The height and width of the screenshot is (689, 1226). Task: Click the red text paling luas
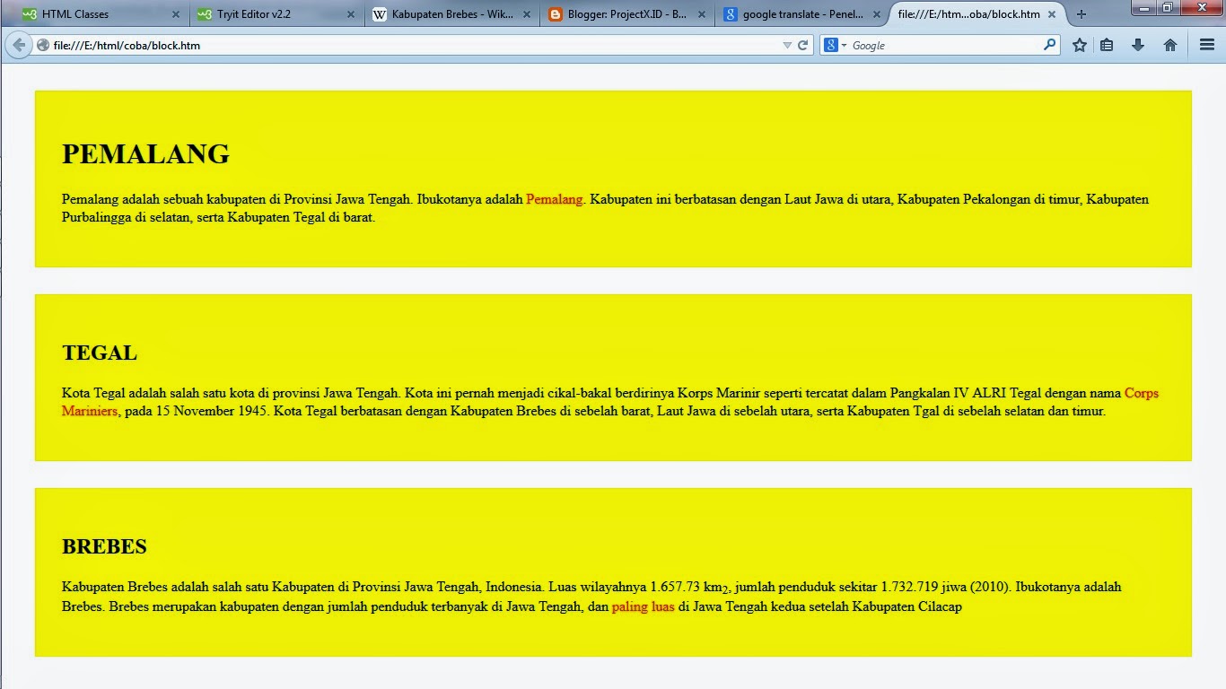(644, 606)
